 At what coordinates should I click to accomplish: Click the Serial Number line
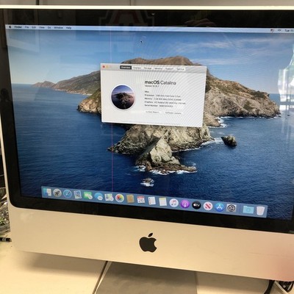coord(159,106)
